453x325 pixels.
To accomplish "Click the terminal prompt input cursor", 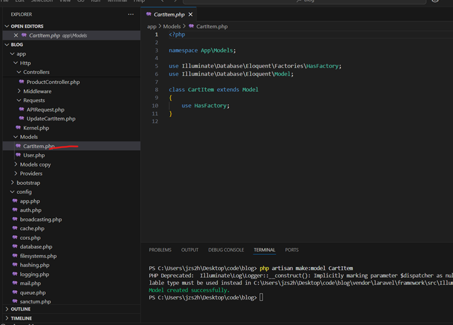I will (x=261, y=297).
